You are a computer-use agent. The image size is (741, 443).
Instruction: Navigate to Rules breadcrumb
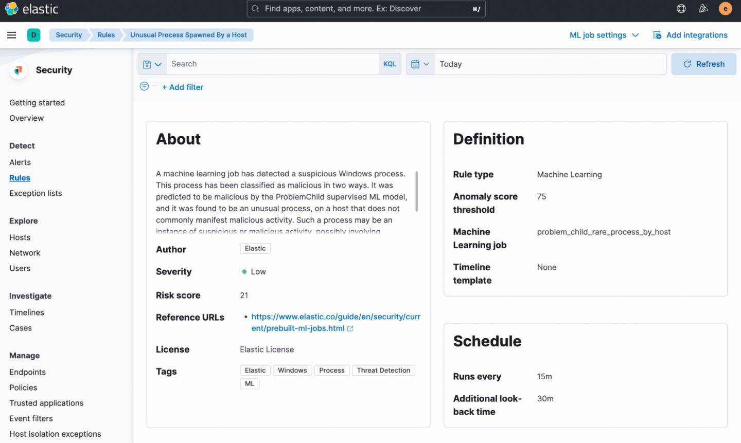[x=106, y=35]
